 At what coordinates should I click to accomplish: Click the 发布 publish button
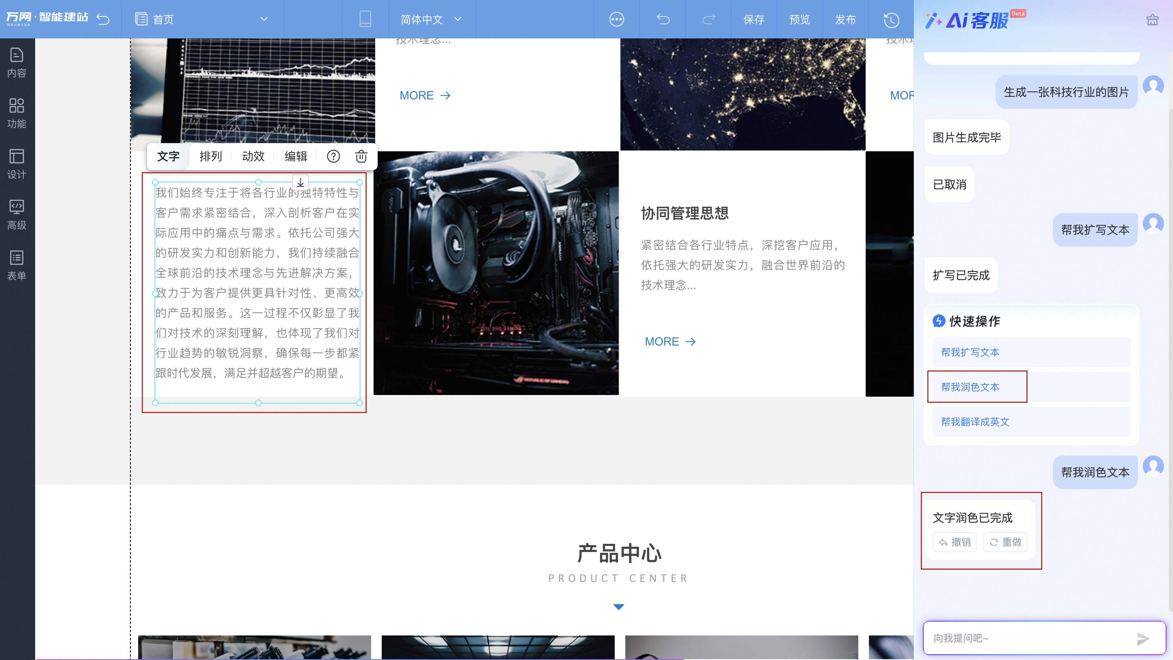pyautogui.click(x=846, y=19)
